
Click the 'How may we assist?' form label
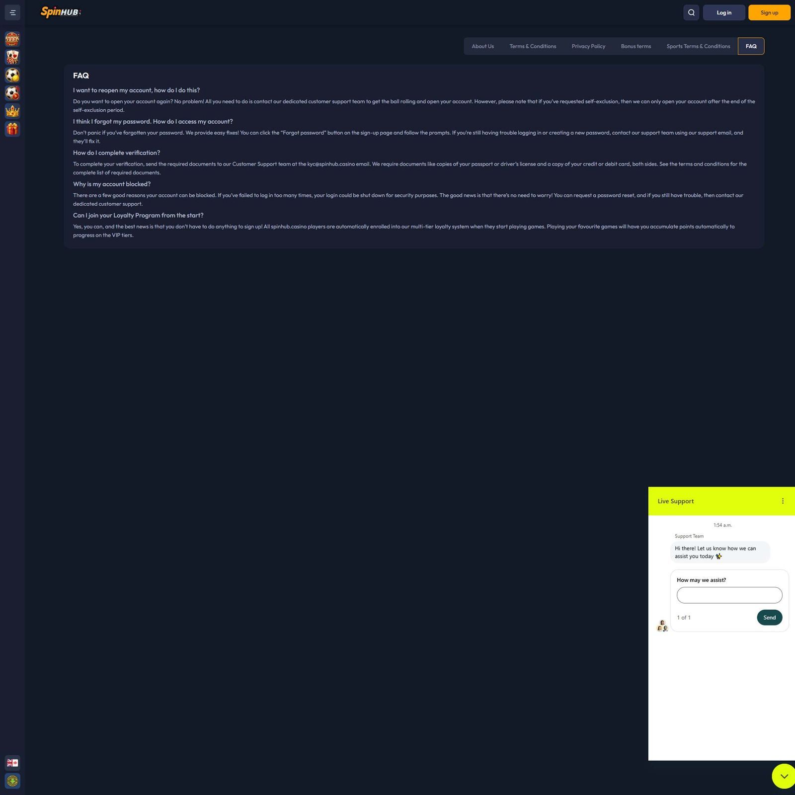pos(701,580)
